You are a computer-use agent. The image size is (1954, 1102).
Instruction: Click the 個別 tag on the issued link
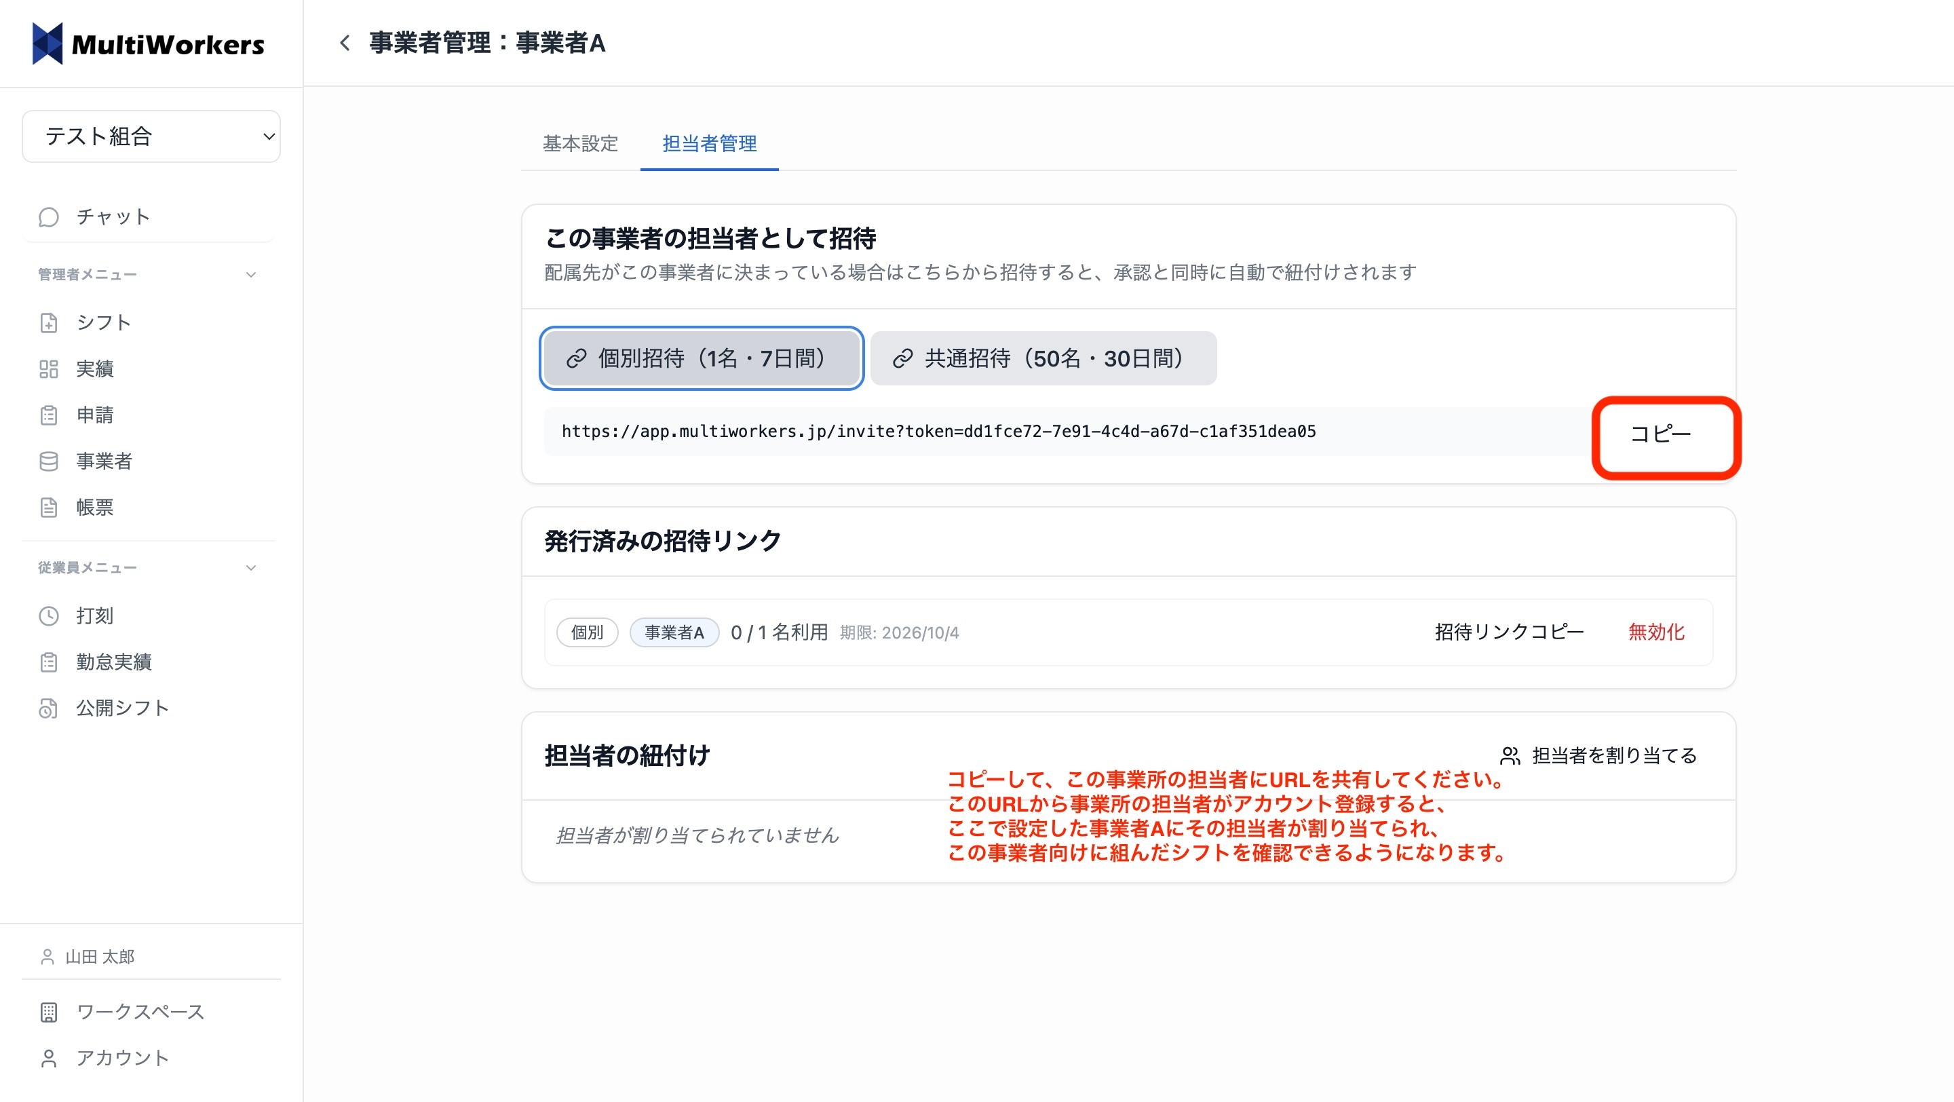coord(587,632)
